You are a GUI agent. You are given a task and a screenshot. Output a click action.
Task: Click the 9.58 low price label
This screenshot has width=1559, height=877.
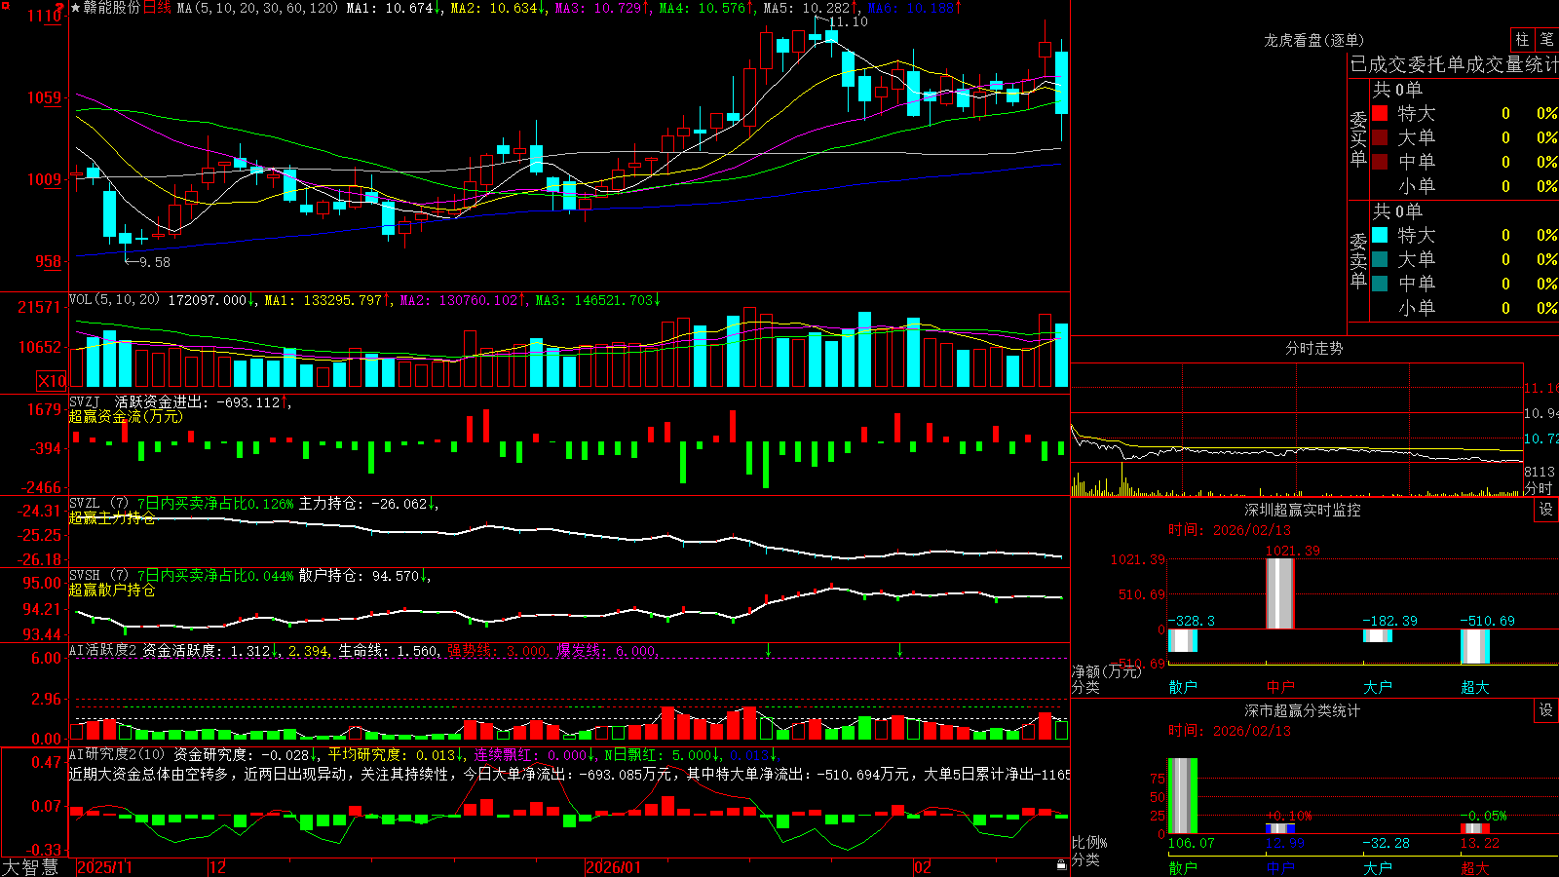154,262
